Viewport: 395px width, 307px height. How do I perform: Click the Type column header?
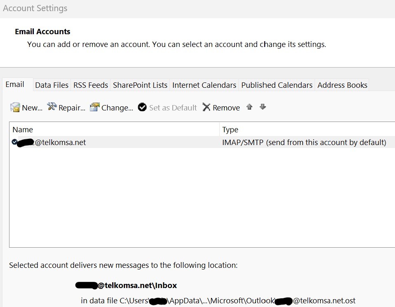click(x=307, y=129)
